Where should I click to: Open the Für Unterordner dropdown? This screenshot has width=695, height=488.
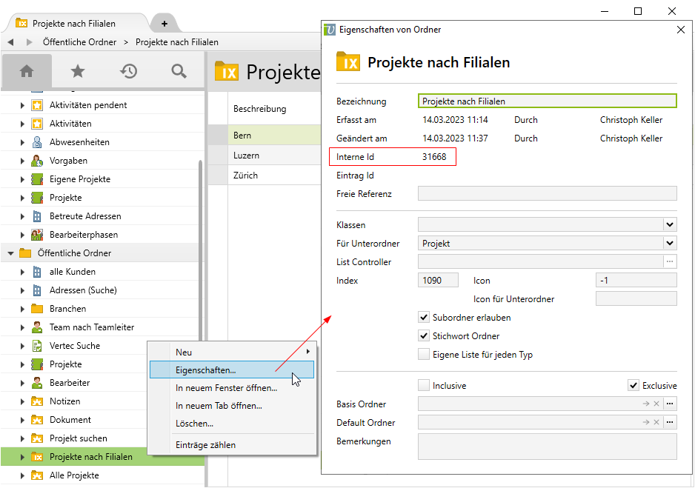[669, 243]
